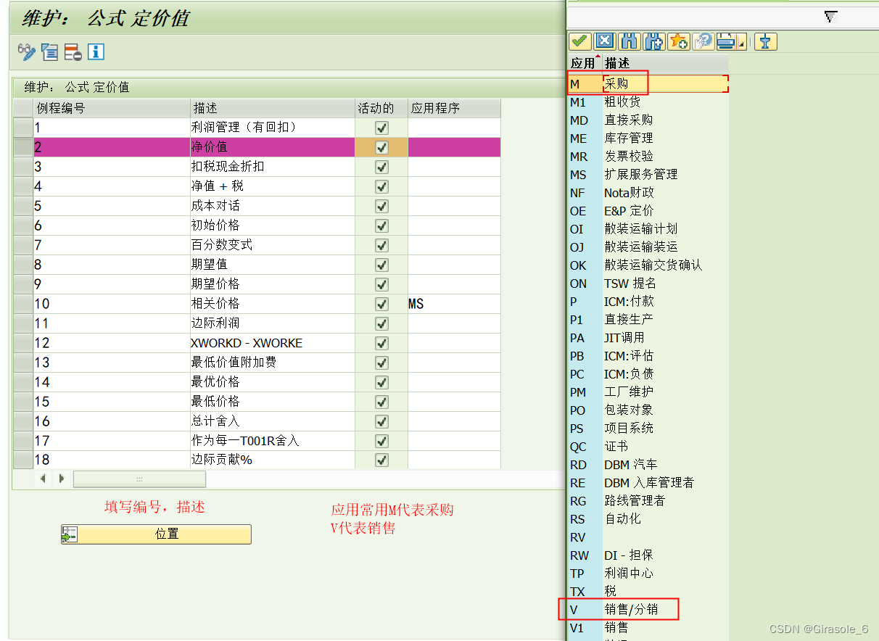Open the application dropdown on the highlighted M row
Viewport: 879px width, 641px height.
(724, 84)
